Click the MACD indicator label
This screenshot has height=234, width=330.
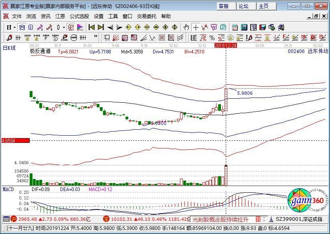pyautogui.click(x=8, y=189)
